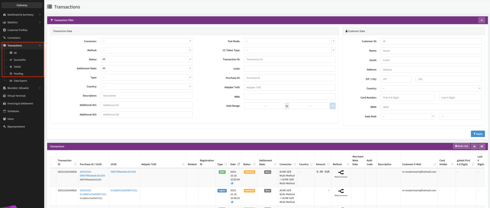This screenshot has width=490, height=208.
Task: Click the date range calendar icon
Action: 333,106
